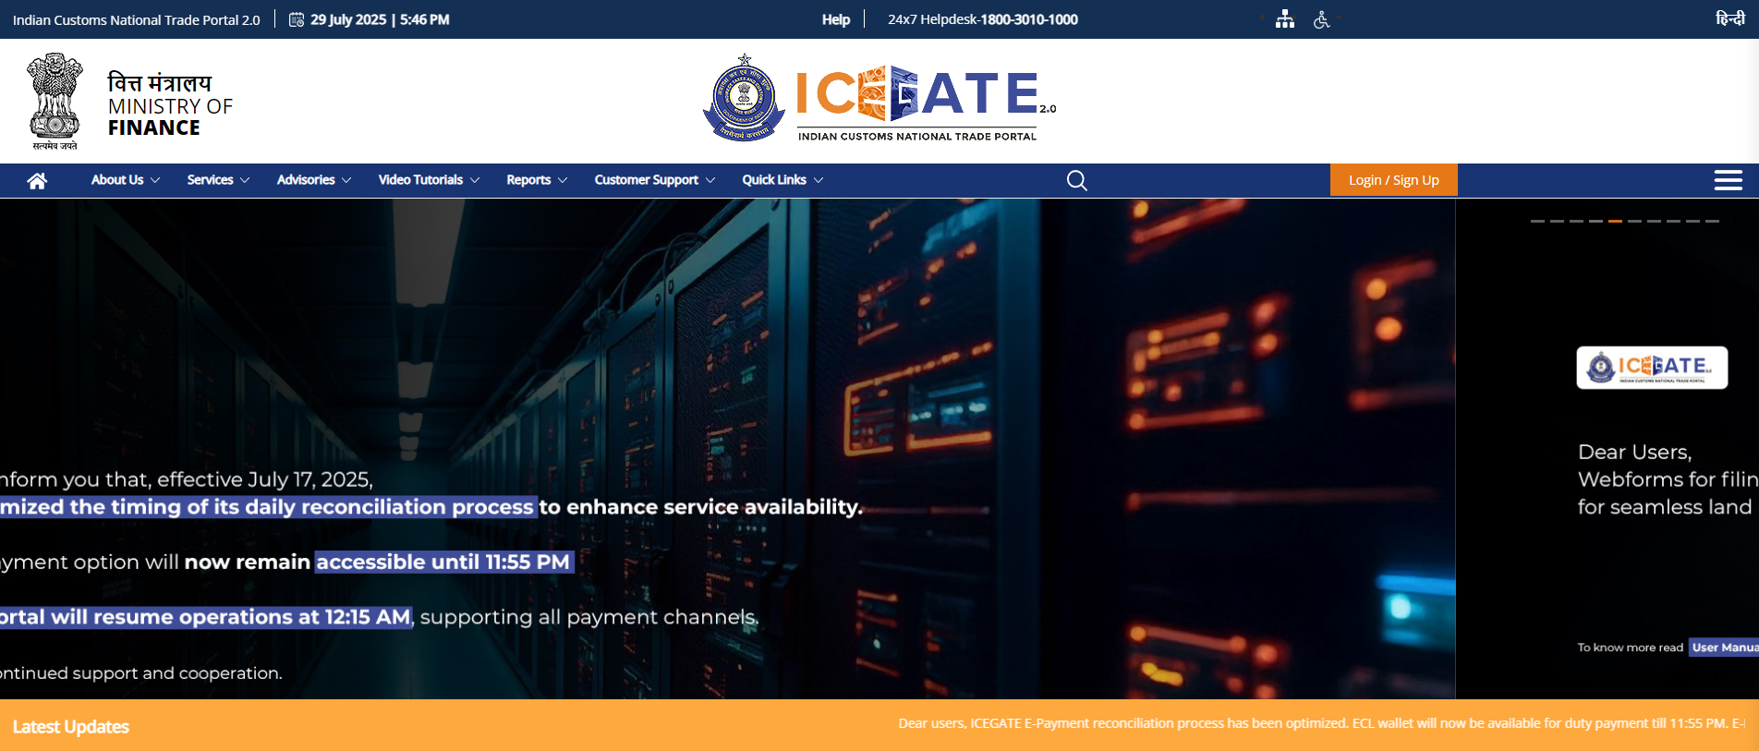This screenshot has width=1759, height=751.
Task: Expand the About Us dropdown
Action: 126,180
